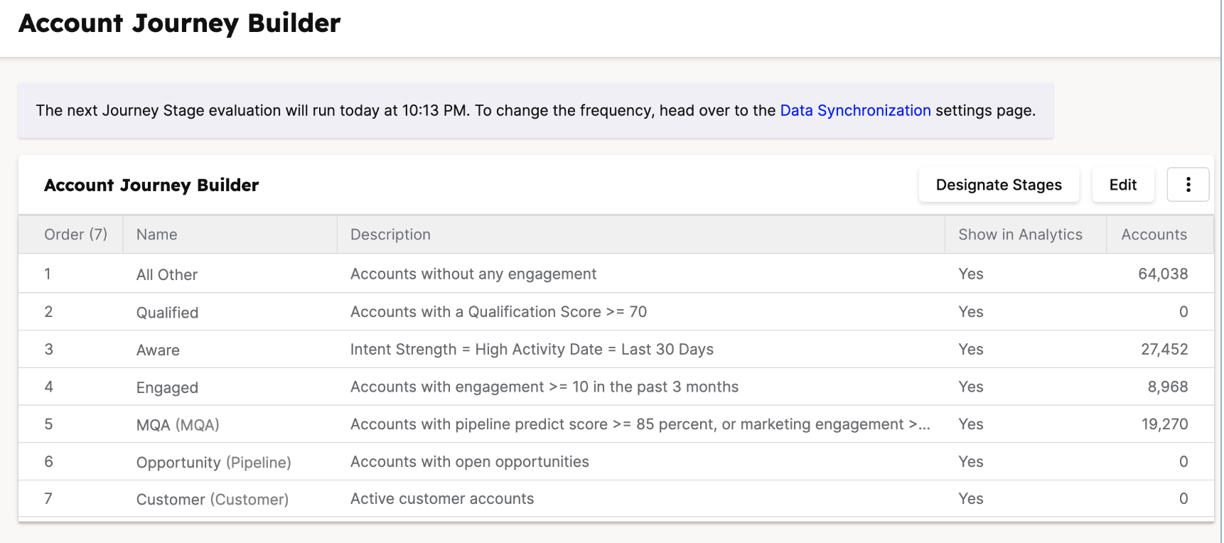Select the MQA (MQA) stage name
This screenshot has width=1224, height=543.
(178, 425)
